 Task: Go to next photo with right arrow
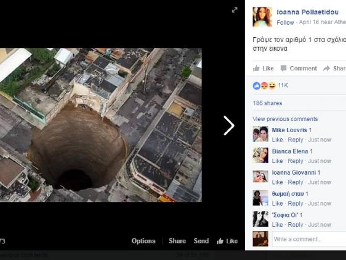point(229,126)
